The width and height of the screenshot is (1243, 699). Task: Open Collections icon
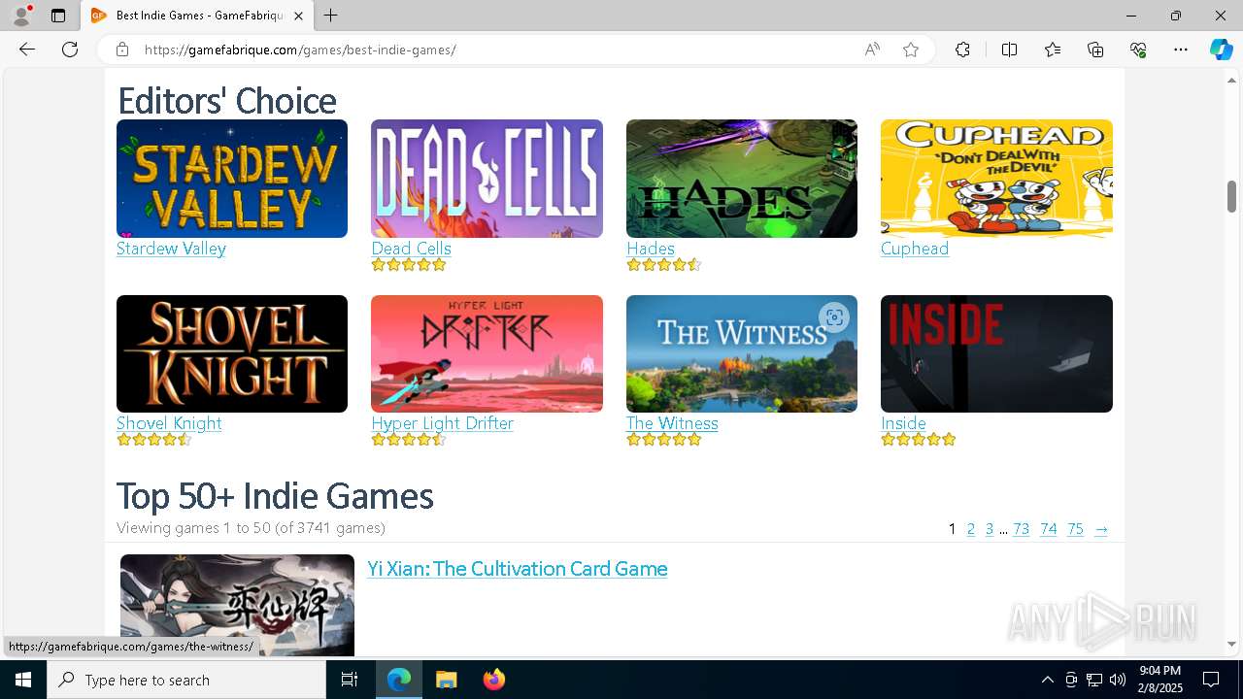[1095, 50]
